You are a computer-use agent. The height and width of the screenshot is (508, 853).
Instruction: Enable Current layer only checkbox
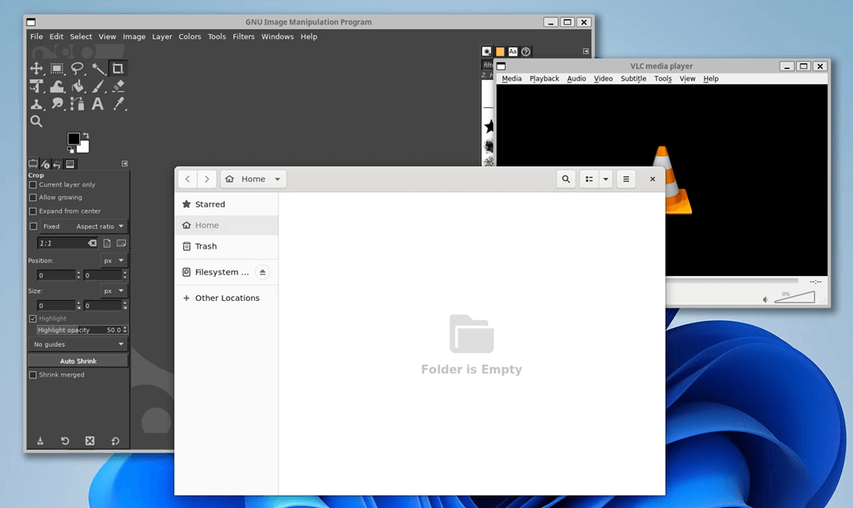33,185
